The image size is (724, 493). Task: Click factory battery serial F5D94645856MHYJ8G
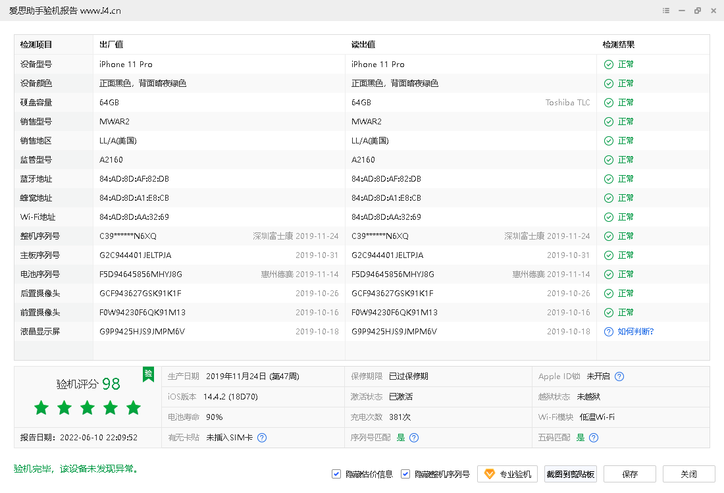click(x=141, y=274)
